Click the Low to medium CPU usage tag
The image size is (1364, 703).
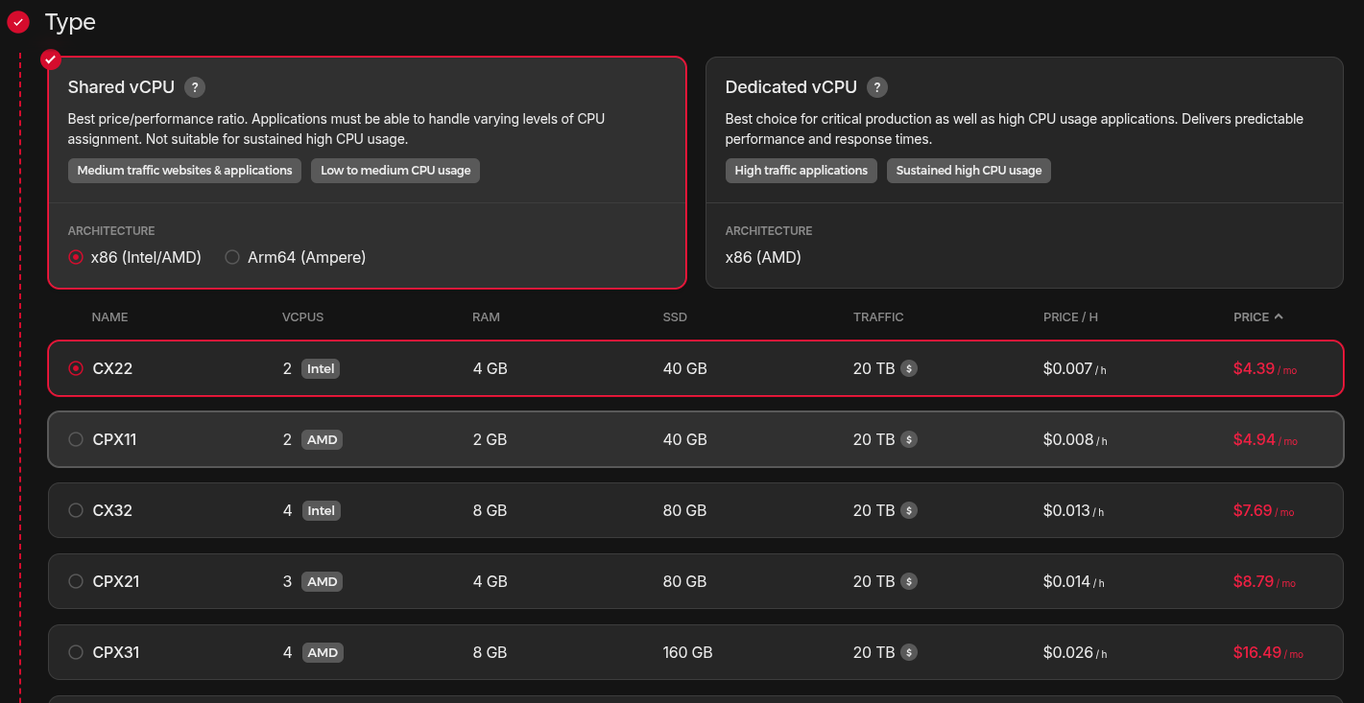[x=395, y=171]
